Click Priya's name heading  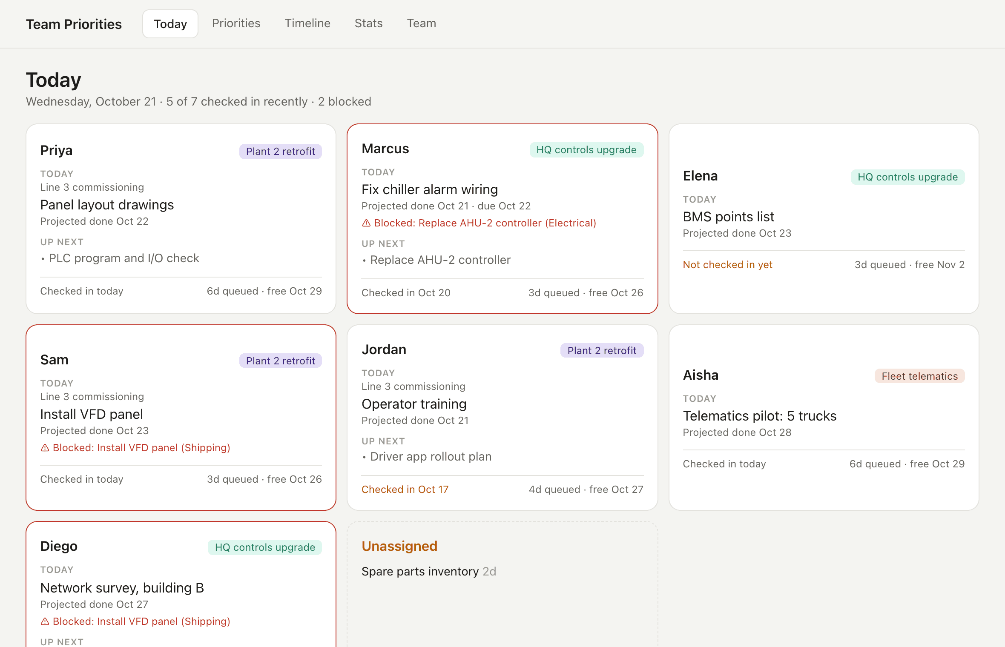pos(56,151)
